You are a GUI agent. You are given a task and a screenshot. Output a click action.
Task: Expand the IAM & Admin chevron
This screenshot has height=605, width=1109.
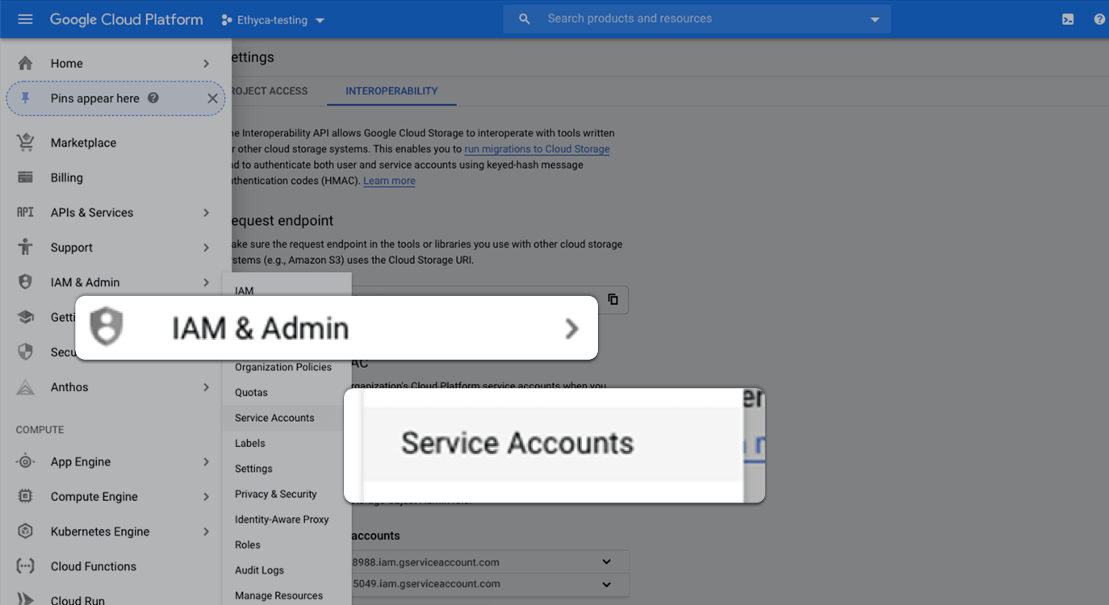pos(207,282)
